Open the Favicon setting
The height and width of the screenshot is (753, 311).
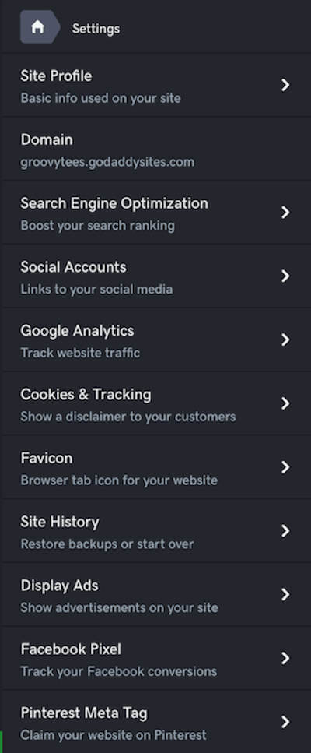click(156, 467)
